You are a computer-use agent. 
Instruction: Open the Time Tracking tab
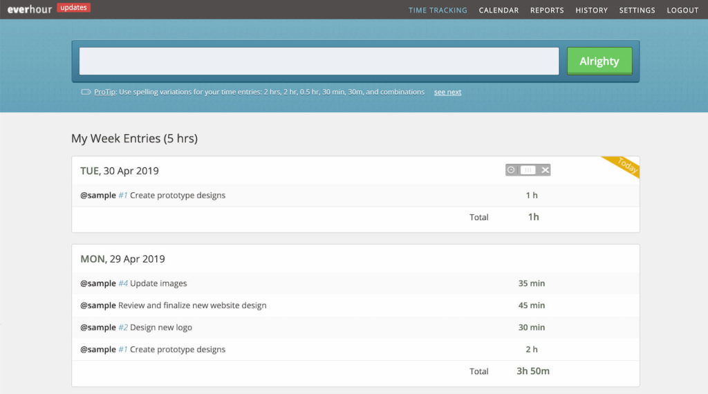pyautogui.click(x=438, y=10)
